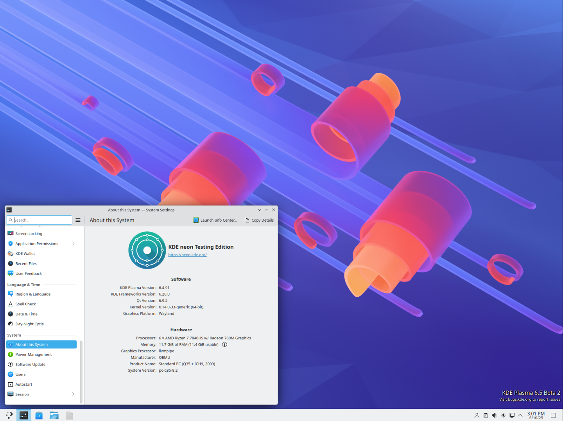Expand the Session settings entry
563x421 pixels.
[x=73, y=394]
